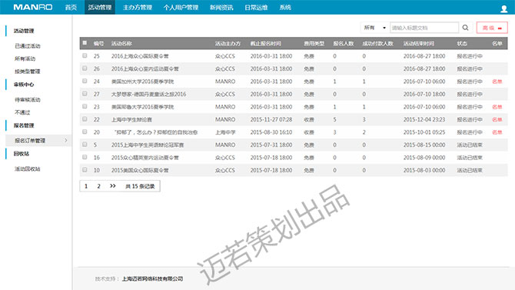Click deadline 2015-08-30 16:10

(x=271, y=132)
